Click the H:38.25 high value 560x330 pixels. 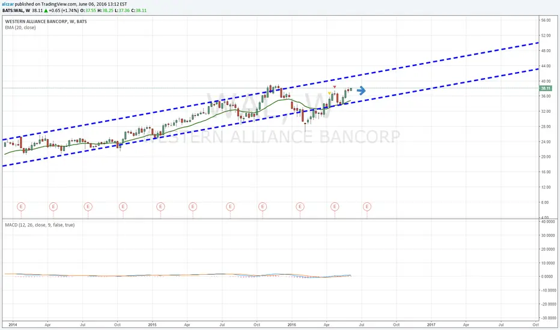105,10
